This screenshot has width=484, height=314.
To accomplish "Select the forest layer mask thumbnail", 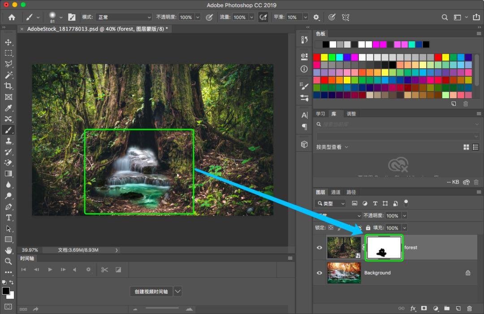I will (384, 248).
